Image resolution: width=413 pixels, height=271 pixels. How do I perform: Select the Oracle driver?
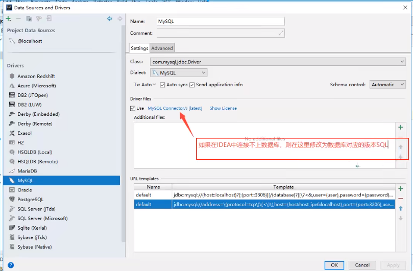pyautogui.click(x=62, y=190)
